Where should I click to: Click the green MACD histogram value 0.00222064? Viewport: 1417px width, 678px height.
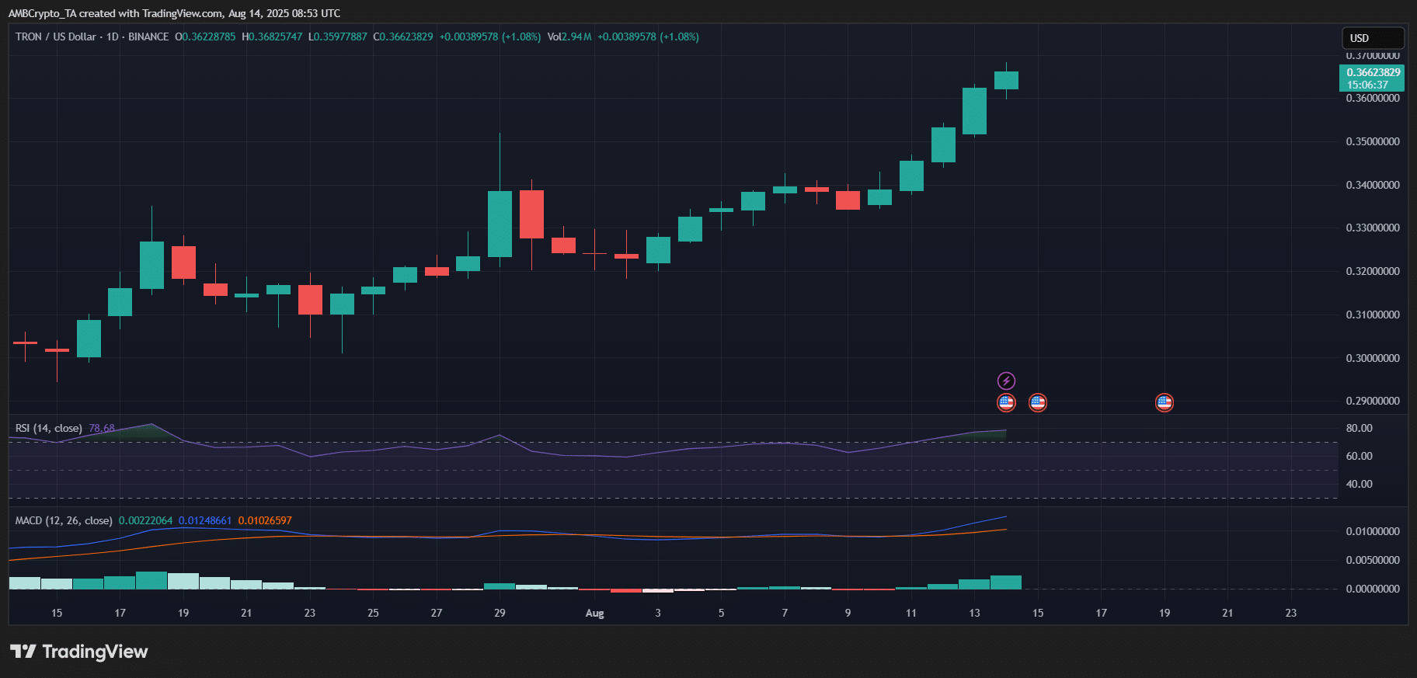click(145, 520)
